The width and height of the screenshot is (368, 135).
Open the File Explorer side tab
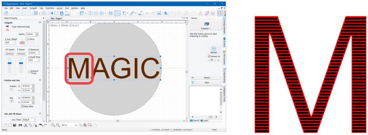224,58
